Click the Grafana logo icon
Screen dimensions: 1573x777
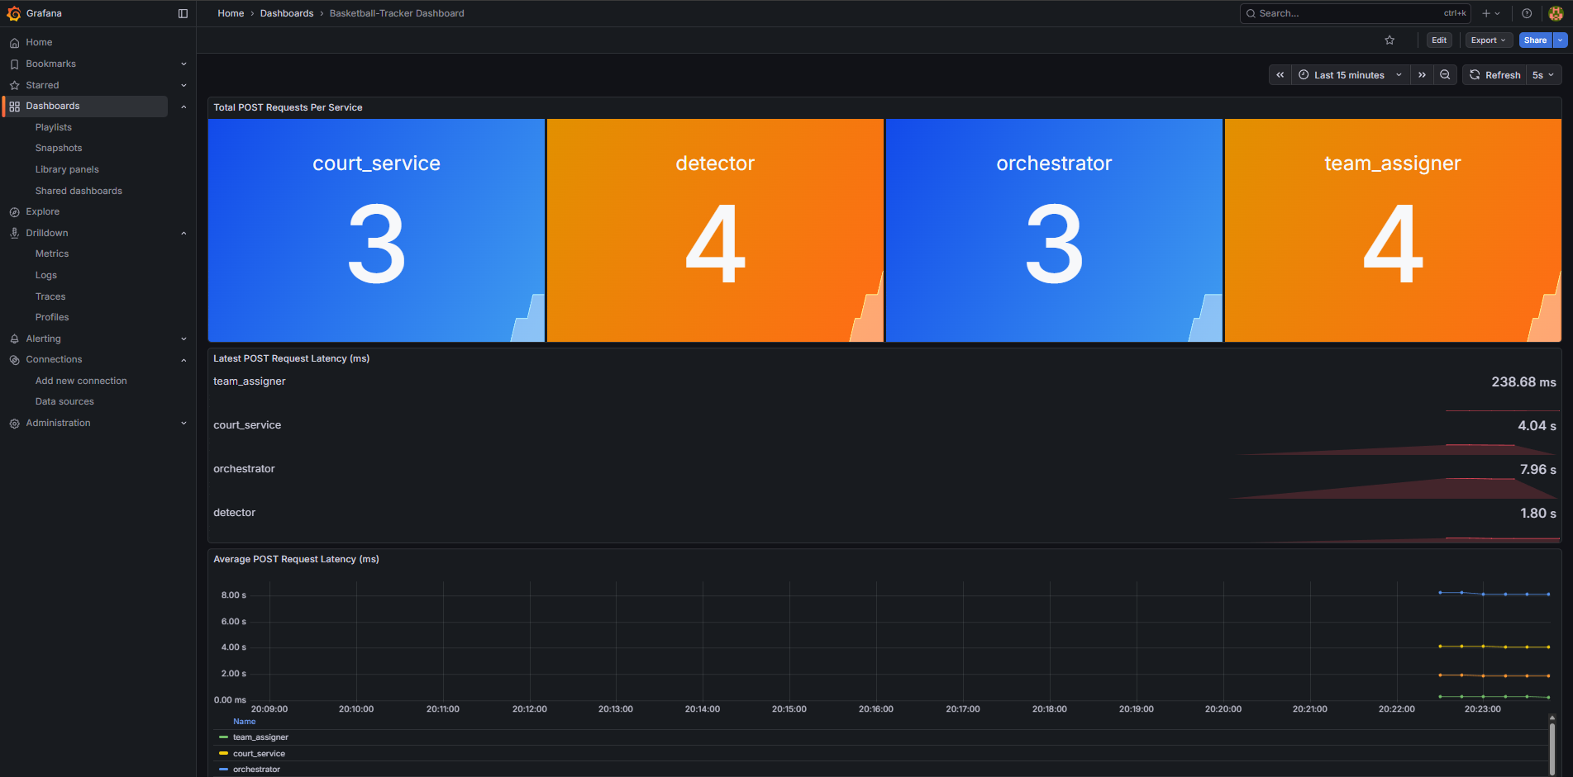pyautogui.click(x=14, y=13)
